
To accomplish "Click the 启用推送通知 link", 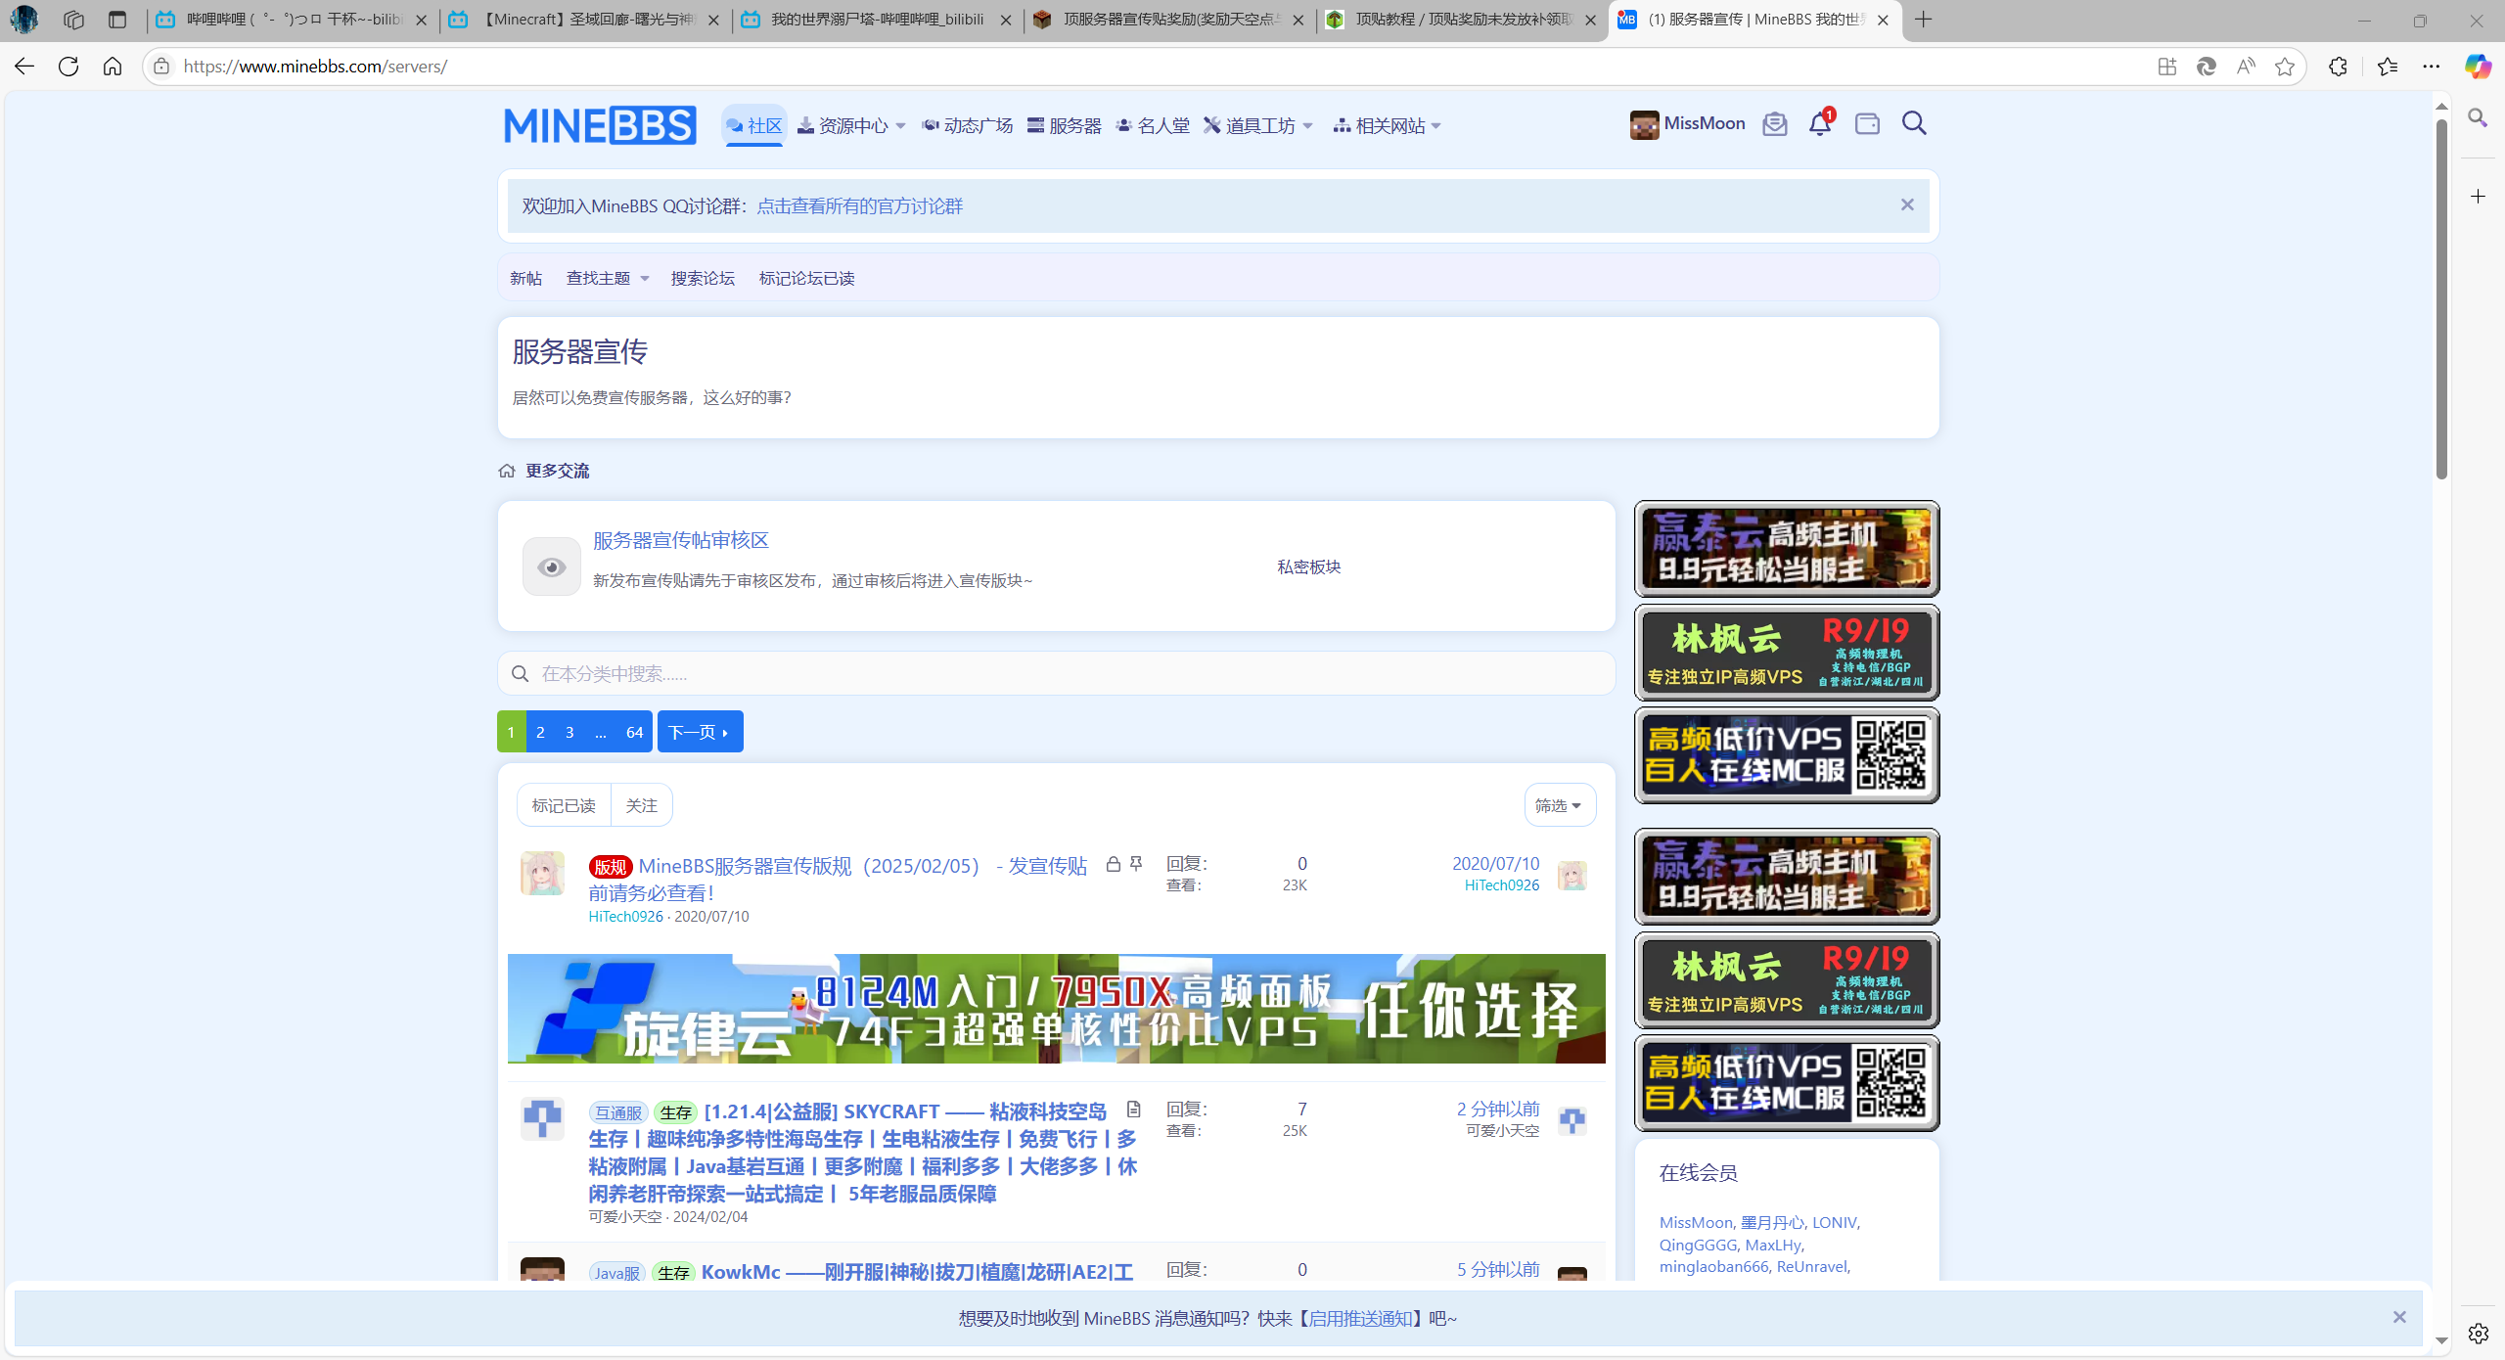I will 1361,1318.
